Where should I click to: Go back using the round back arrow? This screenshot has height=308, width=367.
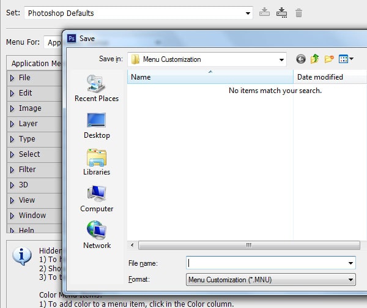pos(301,59)
